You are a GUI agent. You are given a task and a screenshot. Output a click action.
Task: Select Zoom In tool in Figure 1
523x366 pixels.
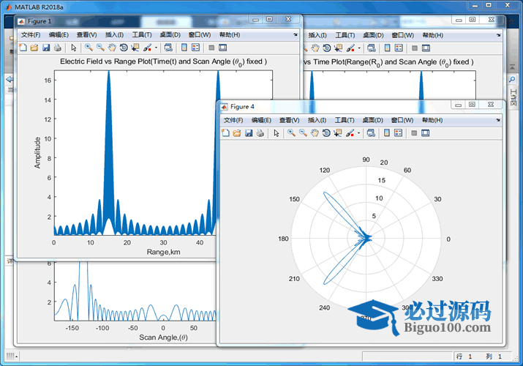tap(89, 48)
